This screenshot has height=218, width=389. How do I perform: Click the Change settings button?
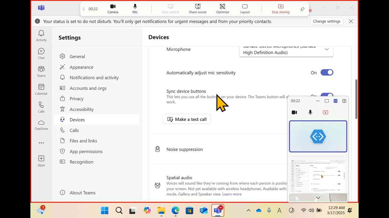(327, 21)
